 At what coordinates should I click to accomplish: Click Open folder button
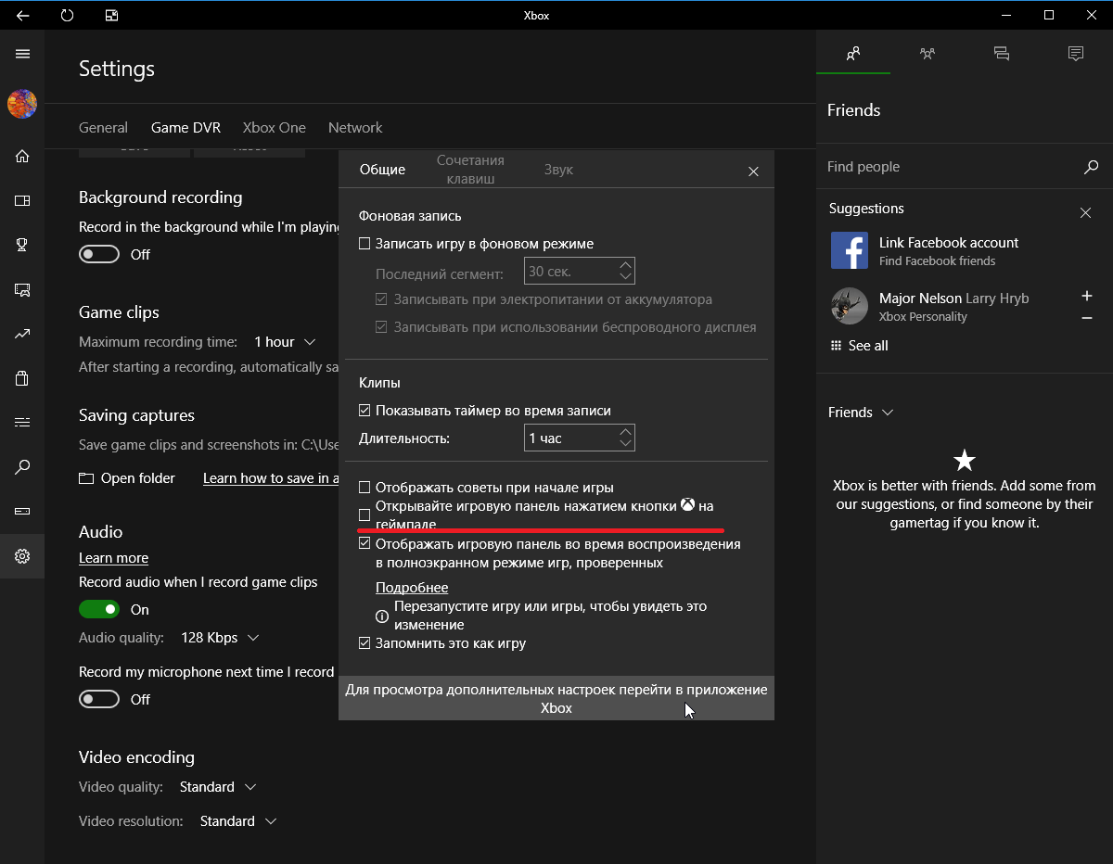point(127,478)
